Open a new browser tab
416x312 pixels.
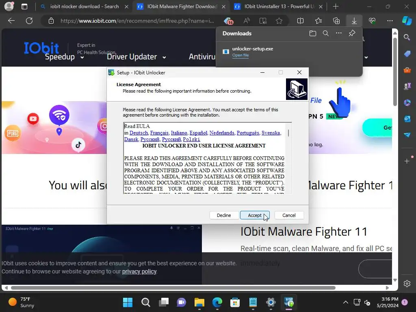point(336,6)
